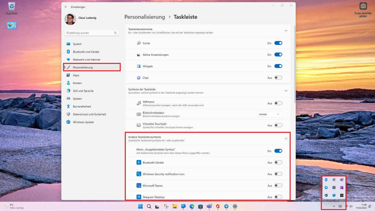Enable the Chat toggle
375x211 pixels.
278,78
